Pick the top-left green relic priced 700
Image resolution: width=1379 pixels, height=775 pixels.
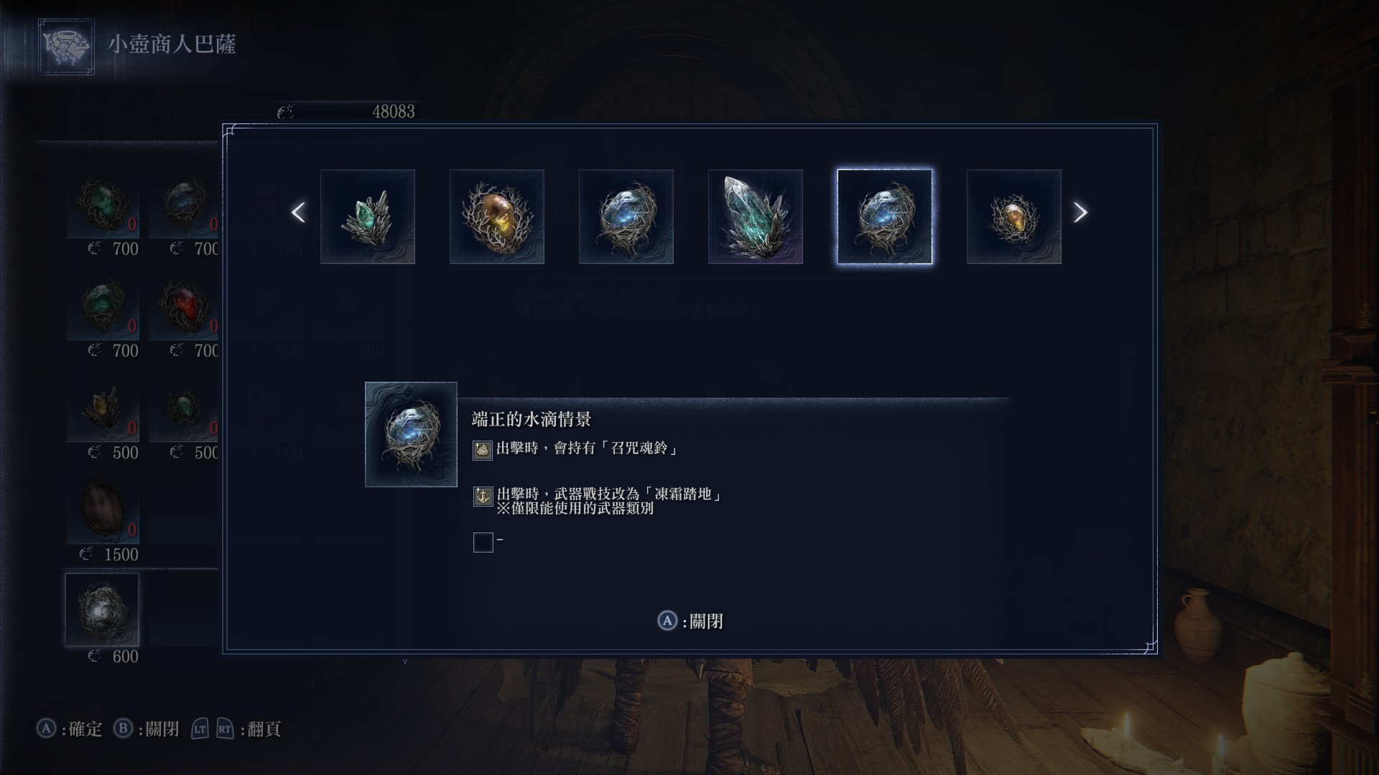click(x=102, y=205)
